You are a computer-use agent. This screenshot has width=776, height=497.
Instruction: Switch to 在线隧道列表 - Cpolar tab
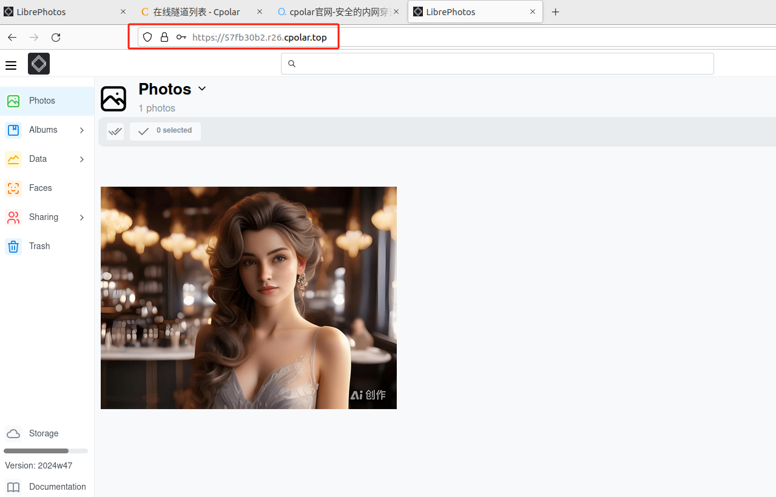coord(201,12)
